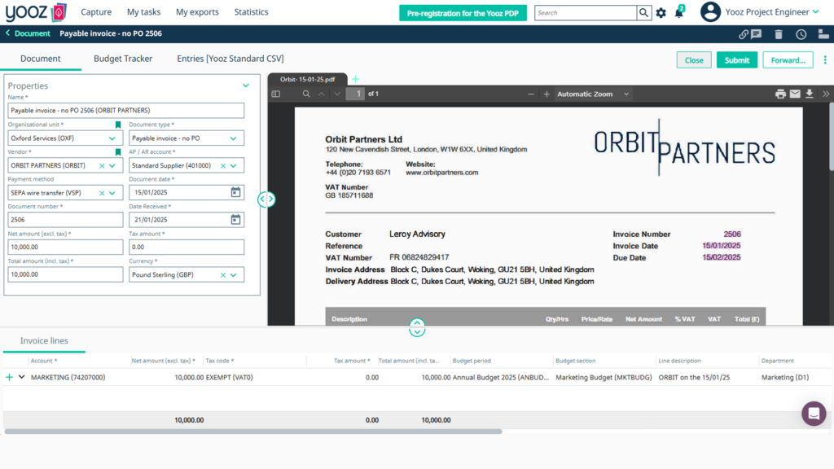This screenshot has width=834, height=469.
Task: View document history clock icon
Action: click(x=801, y=34)
